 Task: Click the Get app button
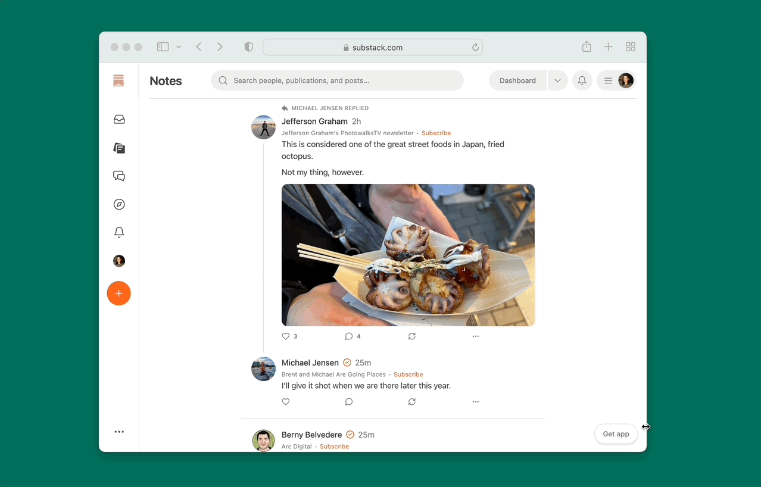tap(616, 433)
